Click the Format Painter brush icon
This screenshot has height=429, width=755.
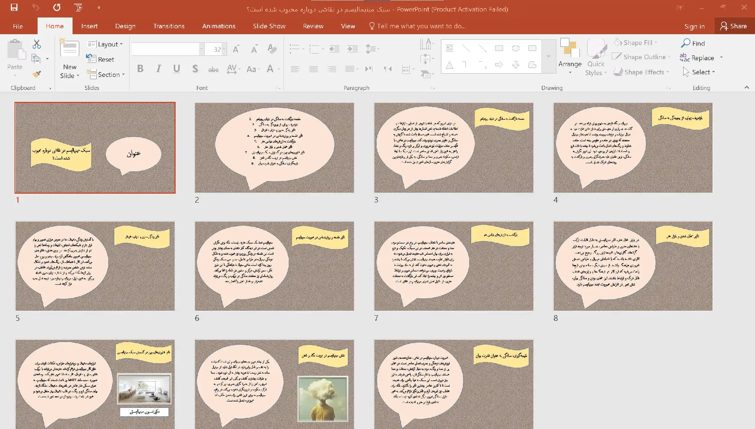point(36,74)
